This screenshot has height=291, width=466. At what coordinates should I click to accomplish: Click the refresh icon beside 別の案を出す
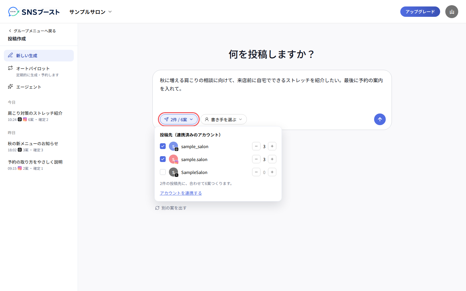click(x=157, y=208)
